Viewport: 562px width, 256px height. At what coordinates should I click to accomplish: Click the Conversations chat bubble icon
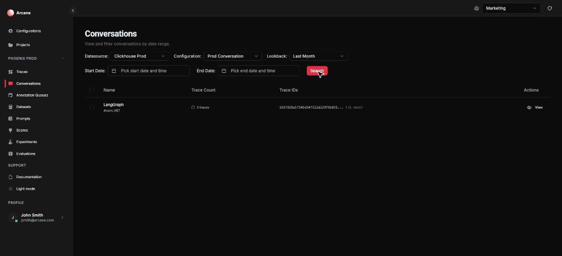(10, 84)
